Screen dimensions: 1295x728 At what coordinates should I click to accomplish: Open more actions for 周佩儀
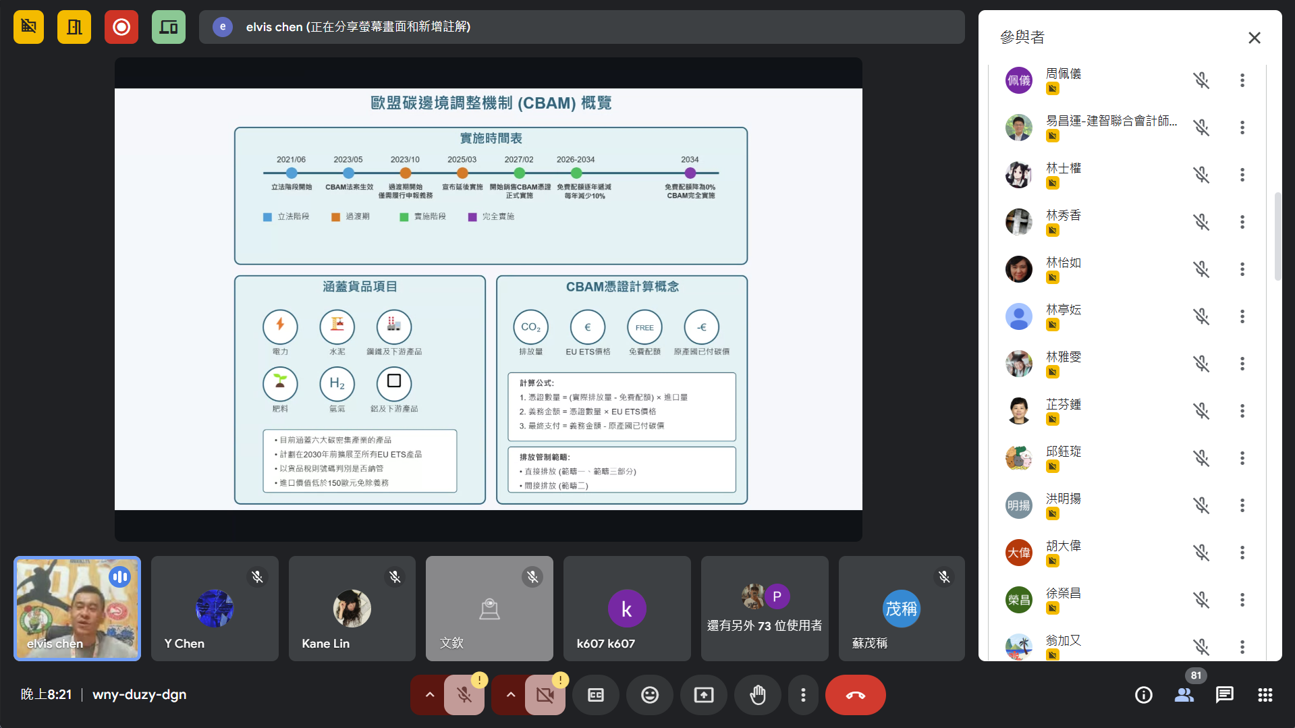coord(1242,80)
